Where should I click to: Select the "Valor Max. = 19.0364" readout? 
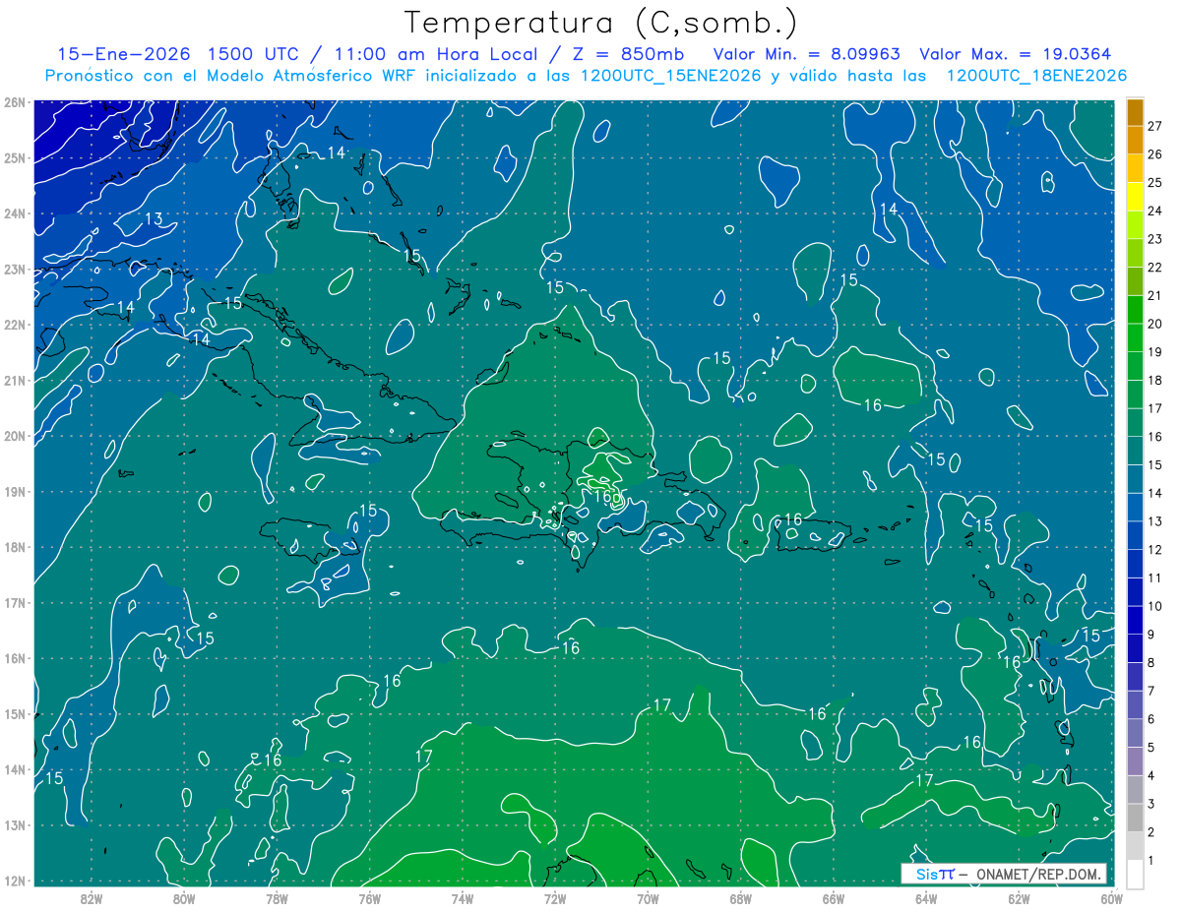point(1017,54)
